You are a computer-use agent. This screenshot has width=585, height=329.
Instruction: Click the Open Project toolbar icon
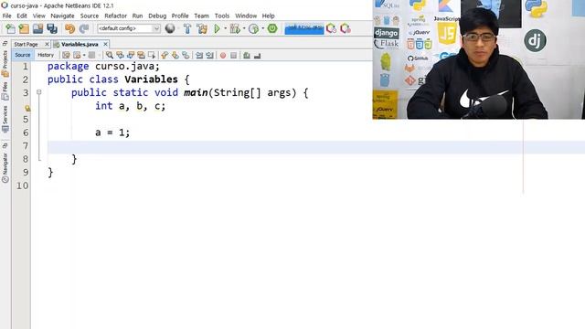point(37,28)
